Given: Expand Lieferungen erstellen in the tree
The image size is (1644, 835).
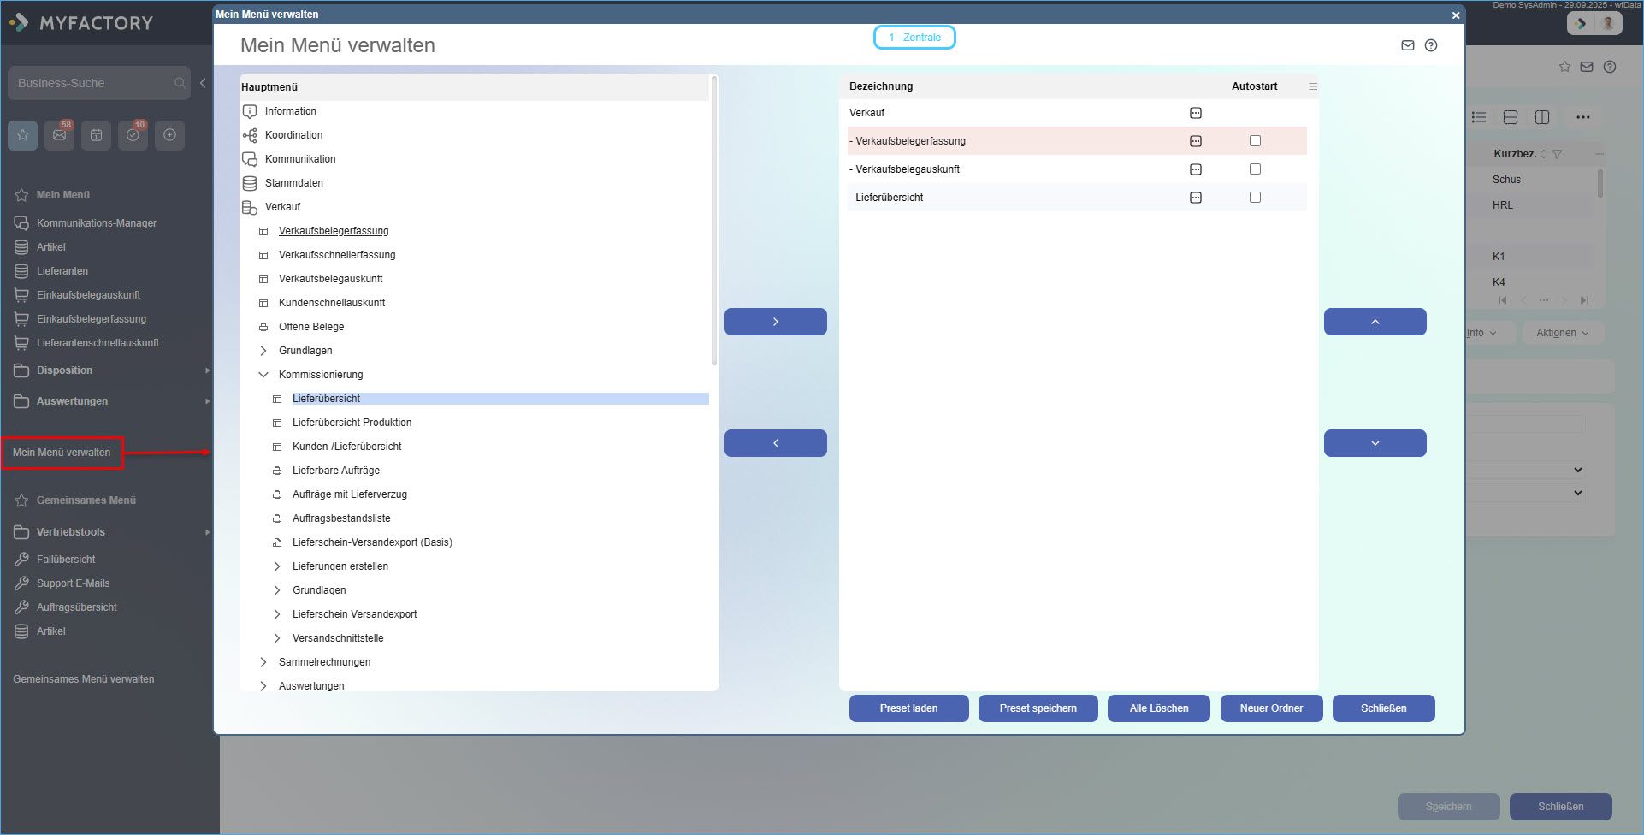Looking at the screenshot, I should point(277,566).
